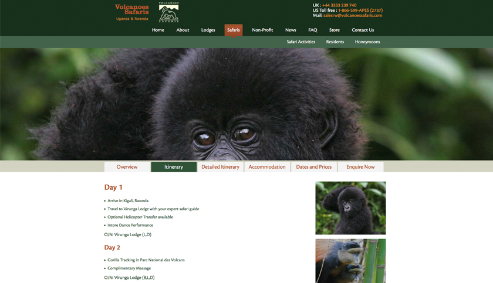View the Dates and Prices tab
This screenshot has width=493, height=283.
314,167
